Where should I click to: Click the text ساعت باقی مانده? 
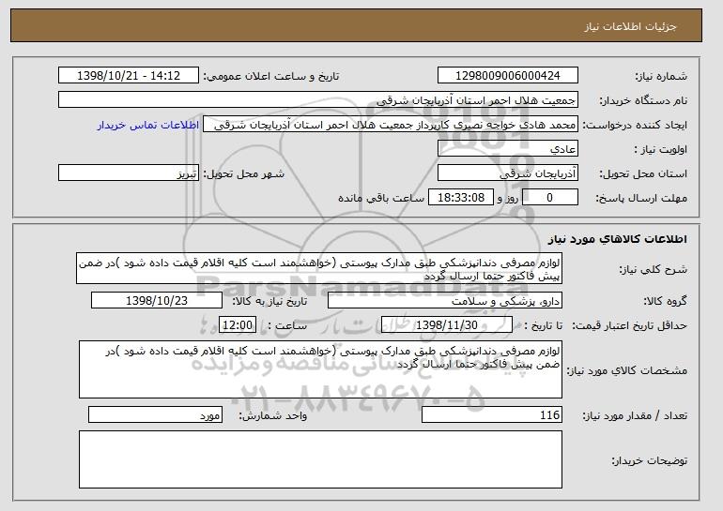pyautogui.click(x=381, y=199)
